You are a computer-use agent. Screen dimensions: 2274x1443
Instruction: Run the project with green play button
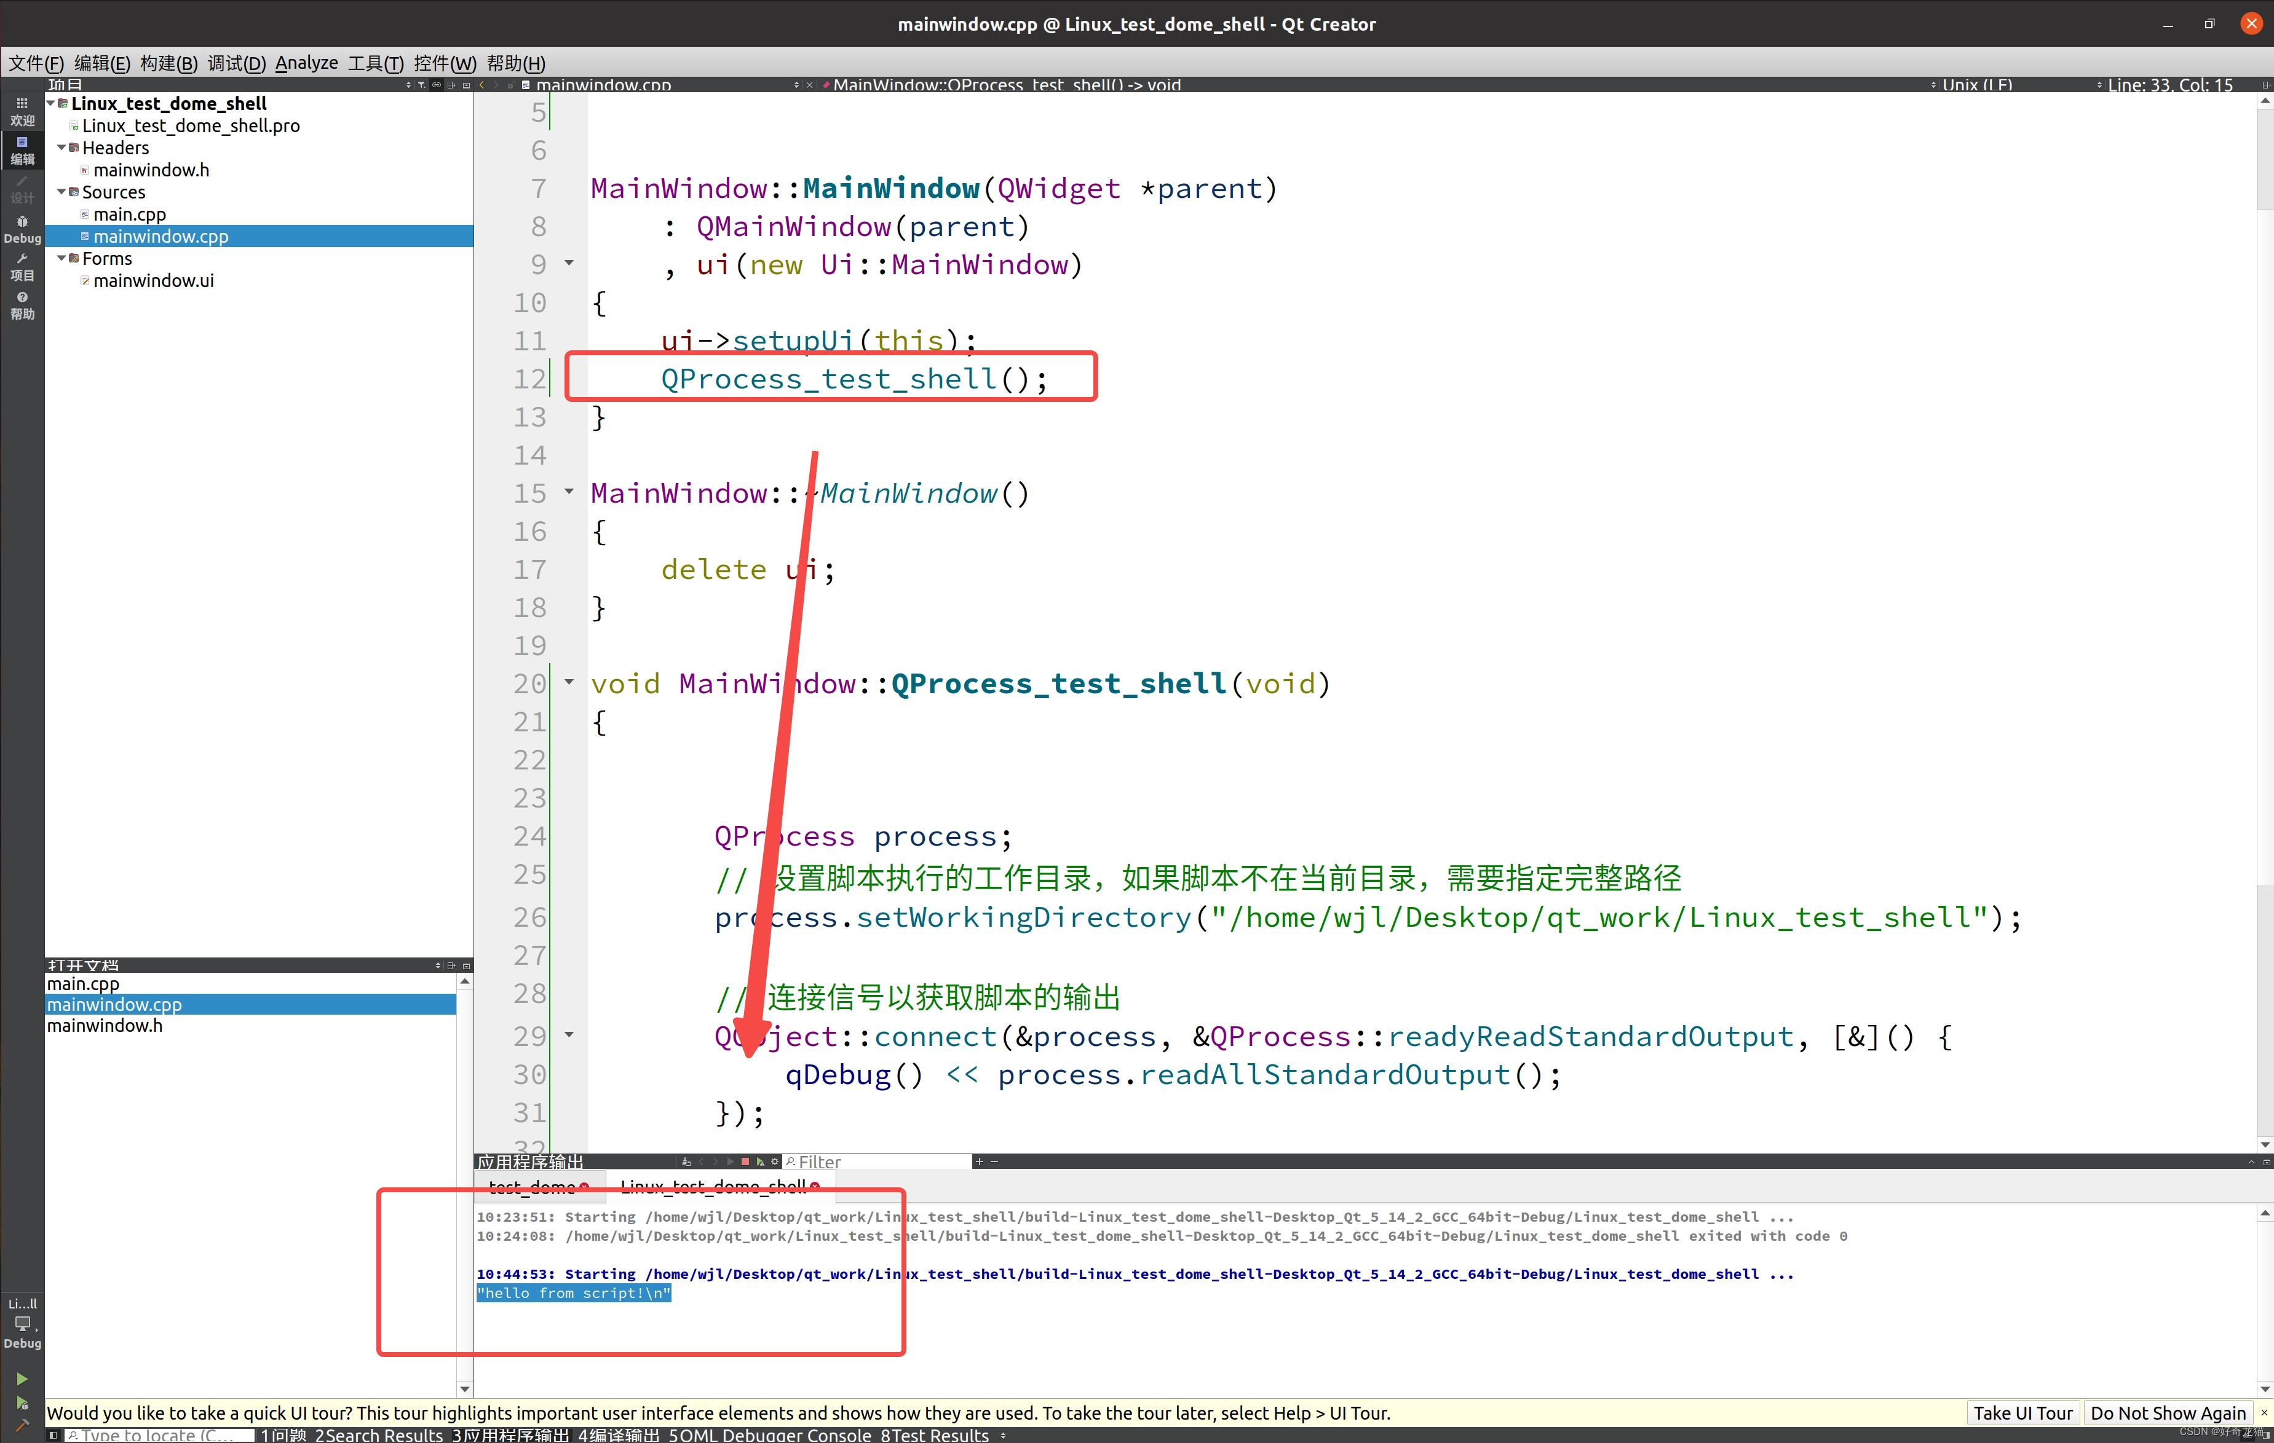(22, 1379)
